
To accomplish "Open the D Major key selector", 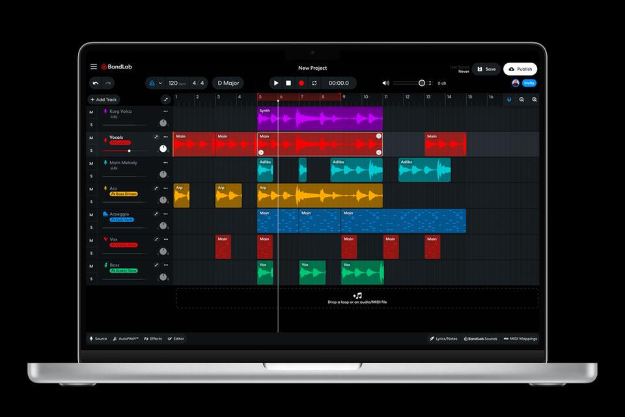I will (x=228, y=83).
